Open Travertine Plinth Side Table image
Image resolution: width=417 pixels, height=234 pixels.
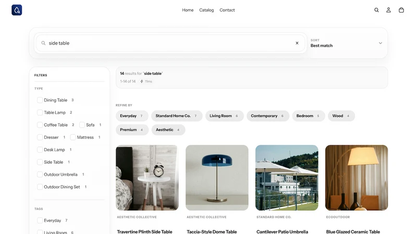[x=147, y=178]
